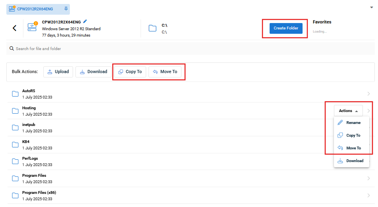Click the search magnifier icon
The image size is (378, 207).
click(12, 48)
